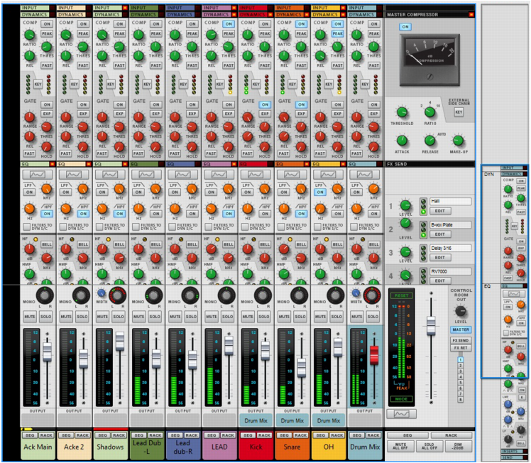Mute the Kick channel
This screenshot has height=463, width=531.
[248, 316]
